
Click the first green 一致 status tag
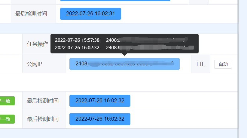[x=7, y=101]
